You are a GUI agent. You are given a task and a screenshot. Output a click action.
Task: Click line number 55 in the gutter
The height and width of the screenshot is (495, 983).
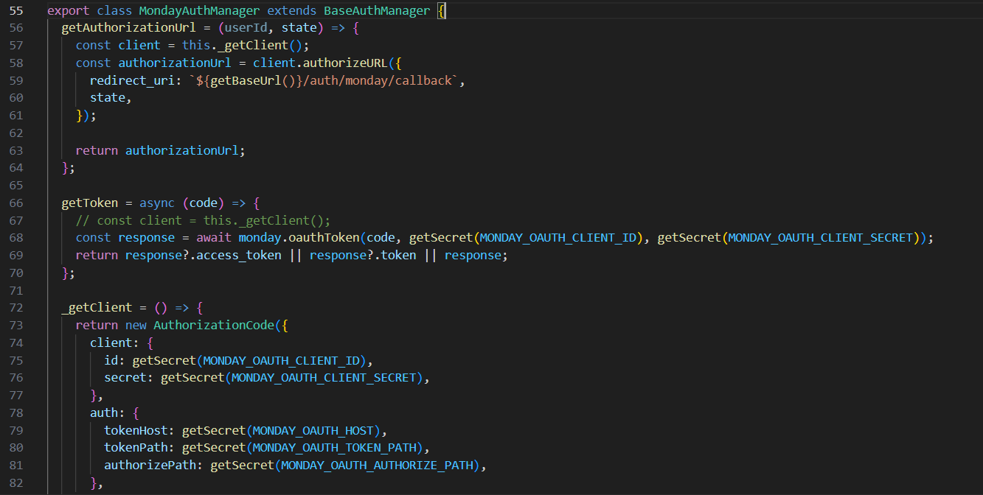pos(16,10)
